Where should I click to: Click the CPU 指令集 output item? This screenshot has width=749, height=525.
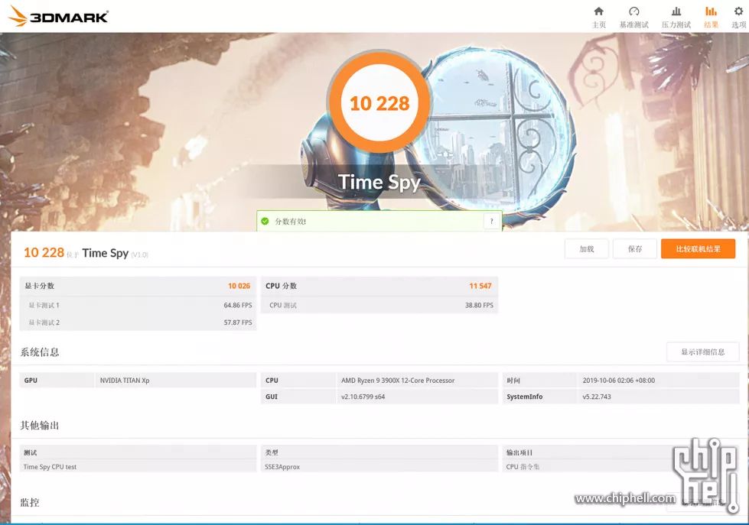pyautogui.click(x=523, y=467)
